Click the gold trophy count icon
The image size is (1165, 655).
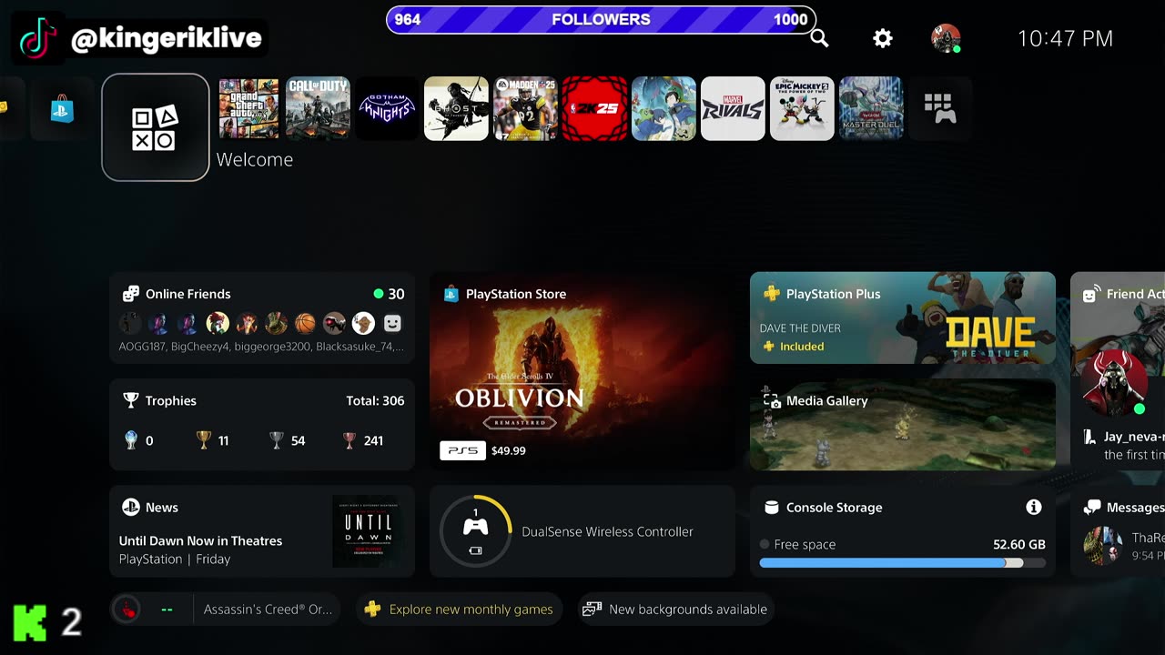204,440
